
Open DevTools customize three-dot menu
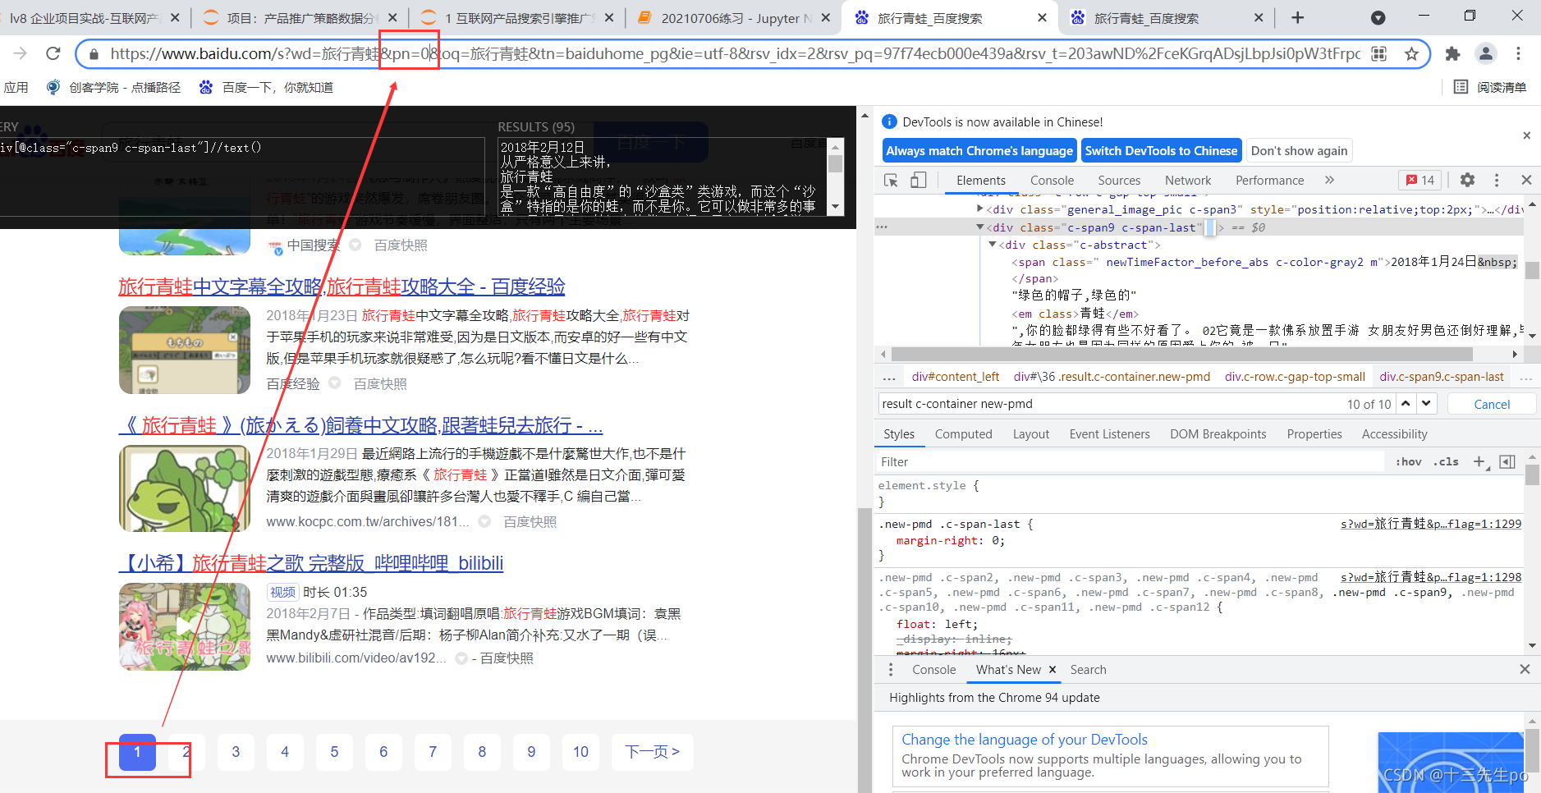tap(1497, 181)
